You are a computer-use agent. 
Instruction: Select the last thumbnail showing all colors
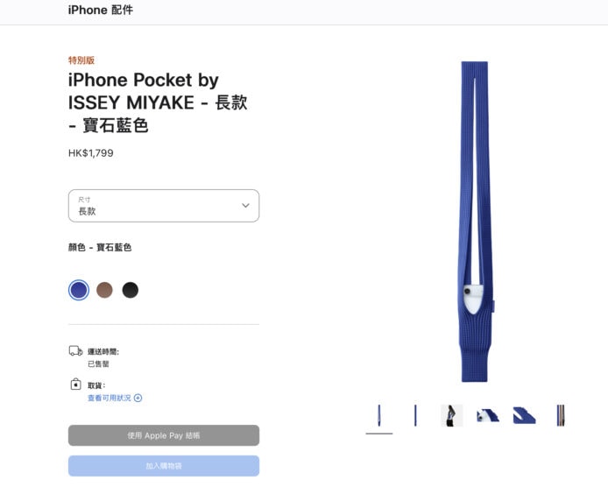(x=561, y=415)
